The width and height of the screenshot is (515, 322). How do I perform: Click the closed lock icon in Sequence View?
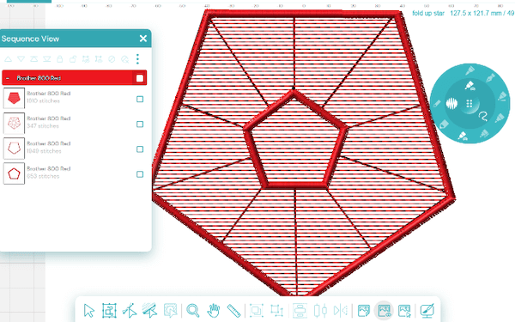(60, 59)
